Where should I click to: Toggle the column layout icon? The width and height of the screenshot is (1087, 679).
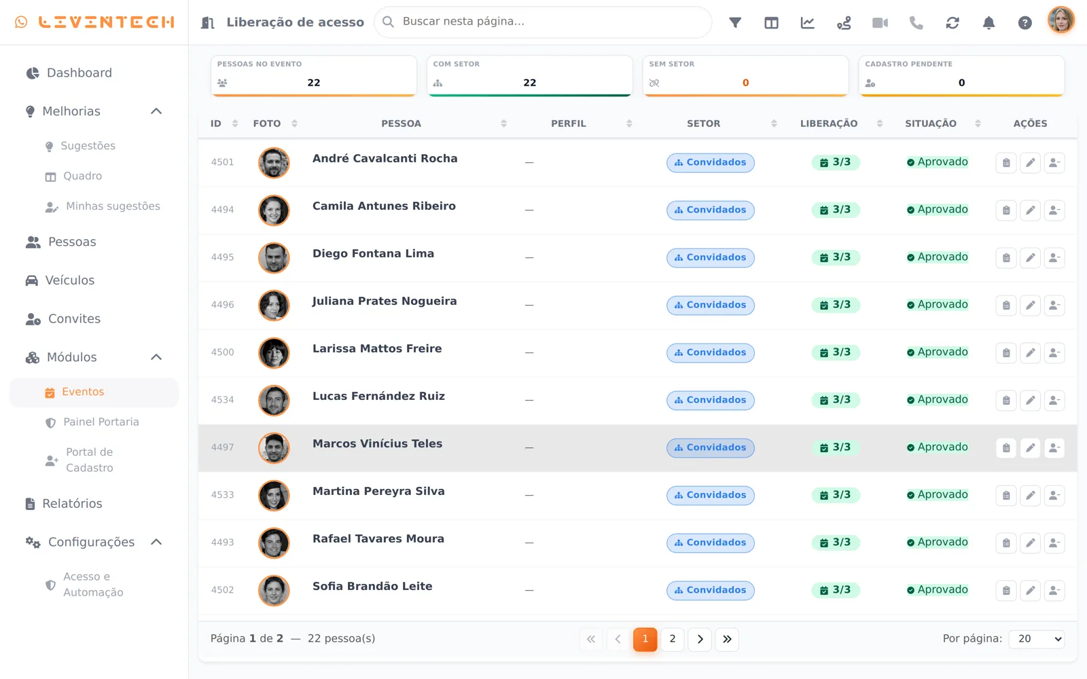pos(771,22)
